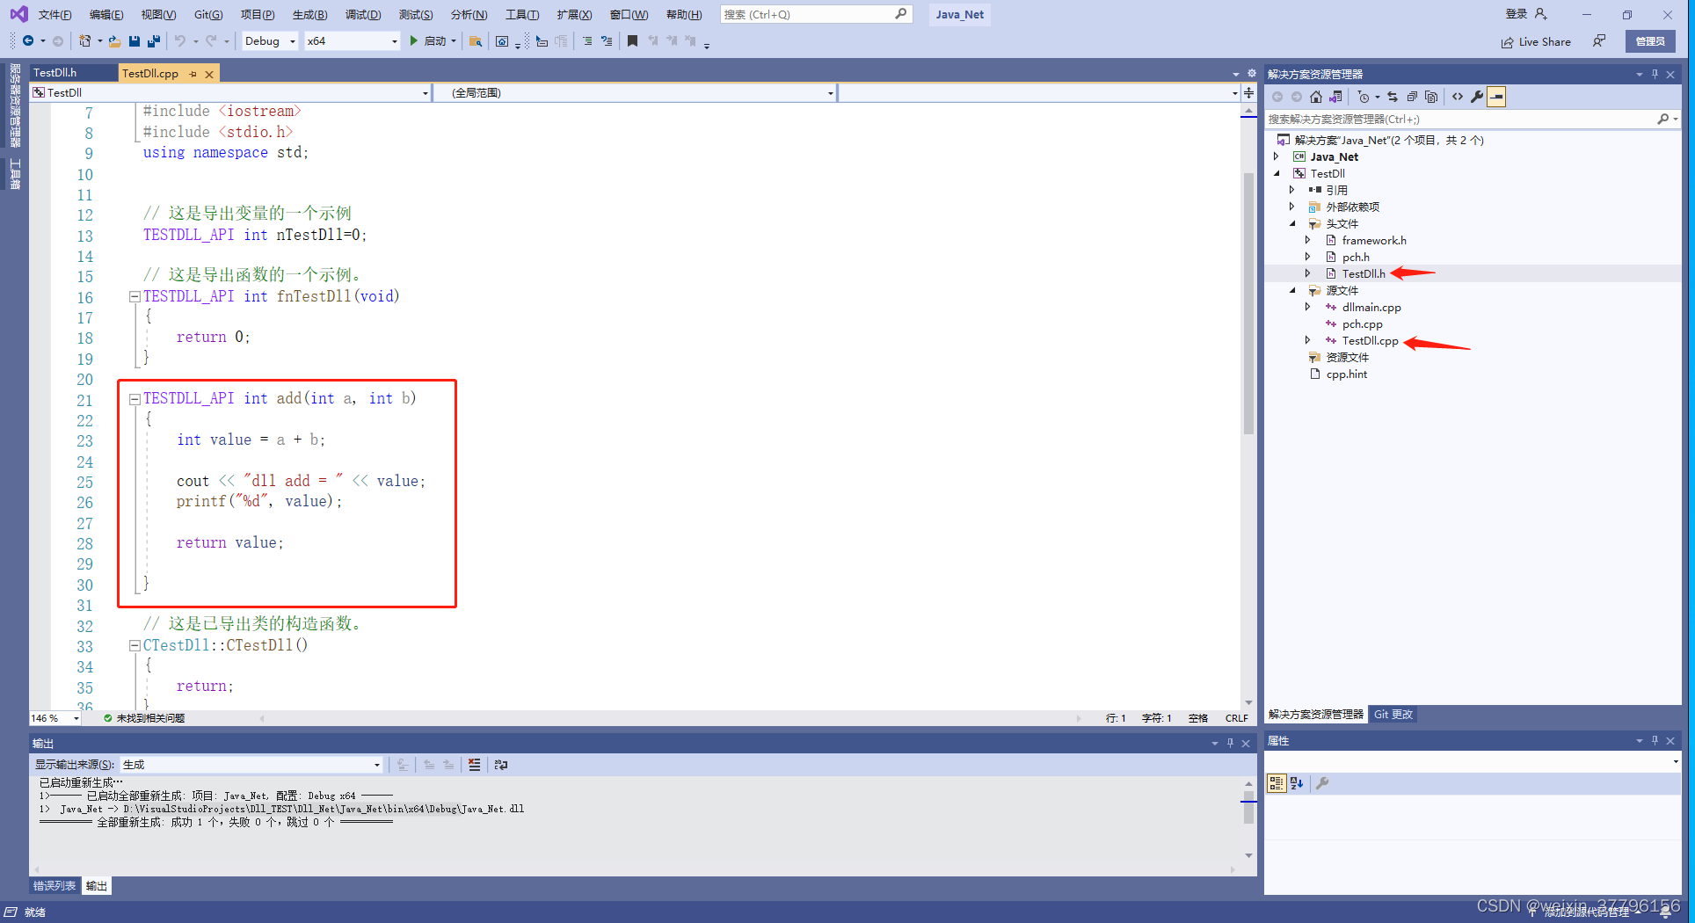Click the feedback icon next to Live Share

(x=1599, y=41)
